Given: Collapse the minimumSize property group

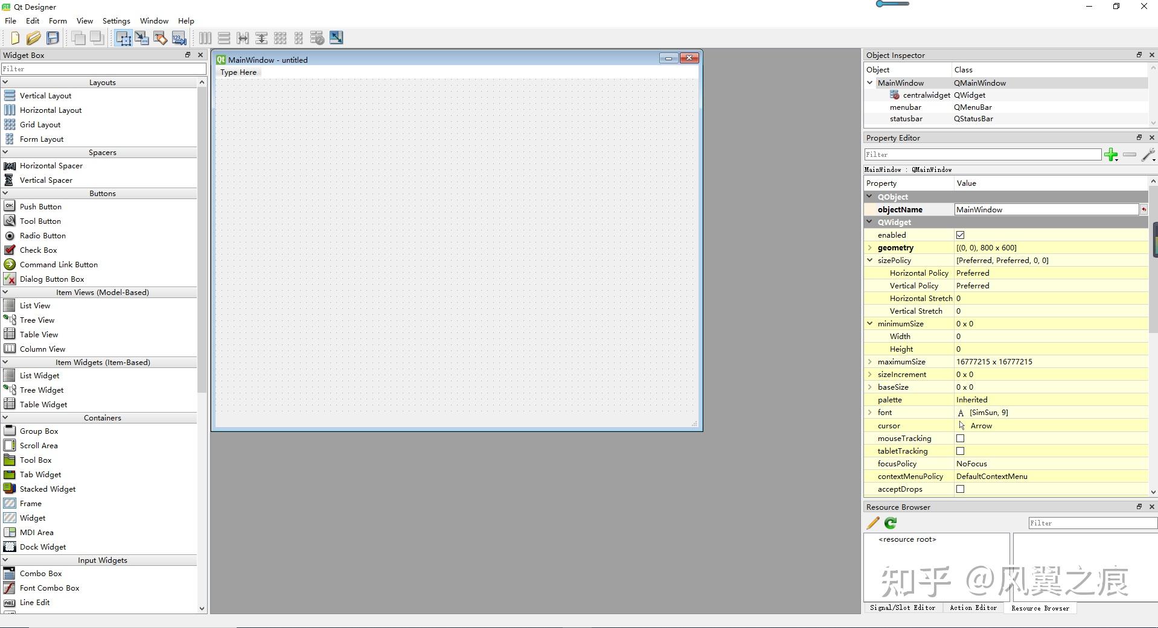Looking at the screenshot, I should pos(870,323).
